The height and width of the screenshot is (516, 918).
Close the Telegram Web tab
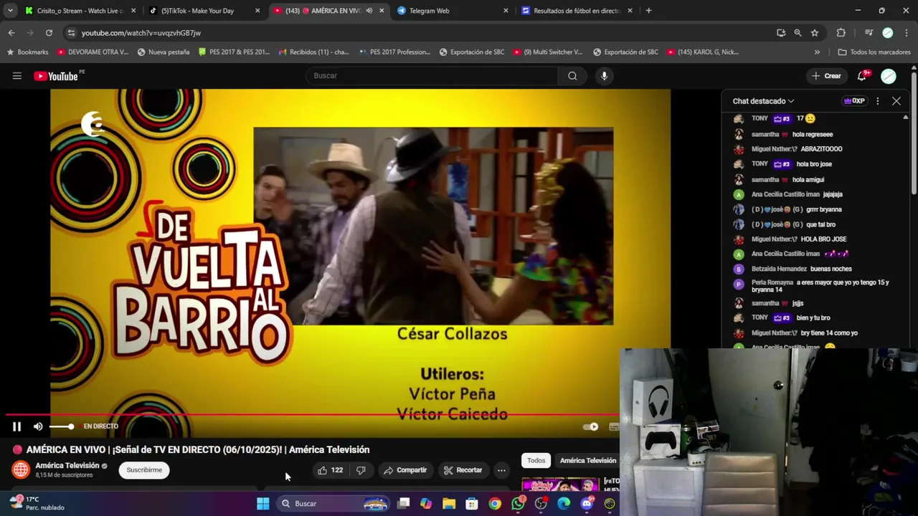tap(506, 11)
